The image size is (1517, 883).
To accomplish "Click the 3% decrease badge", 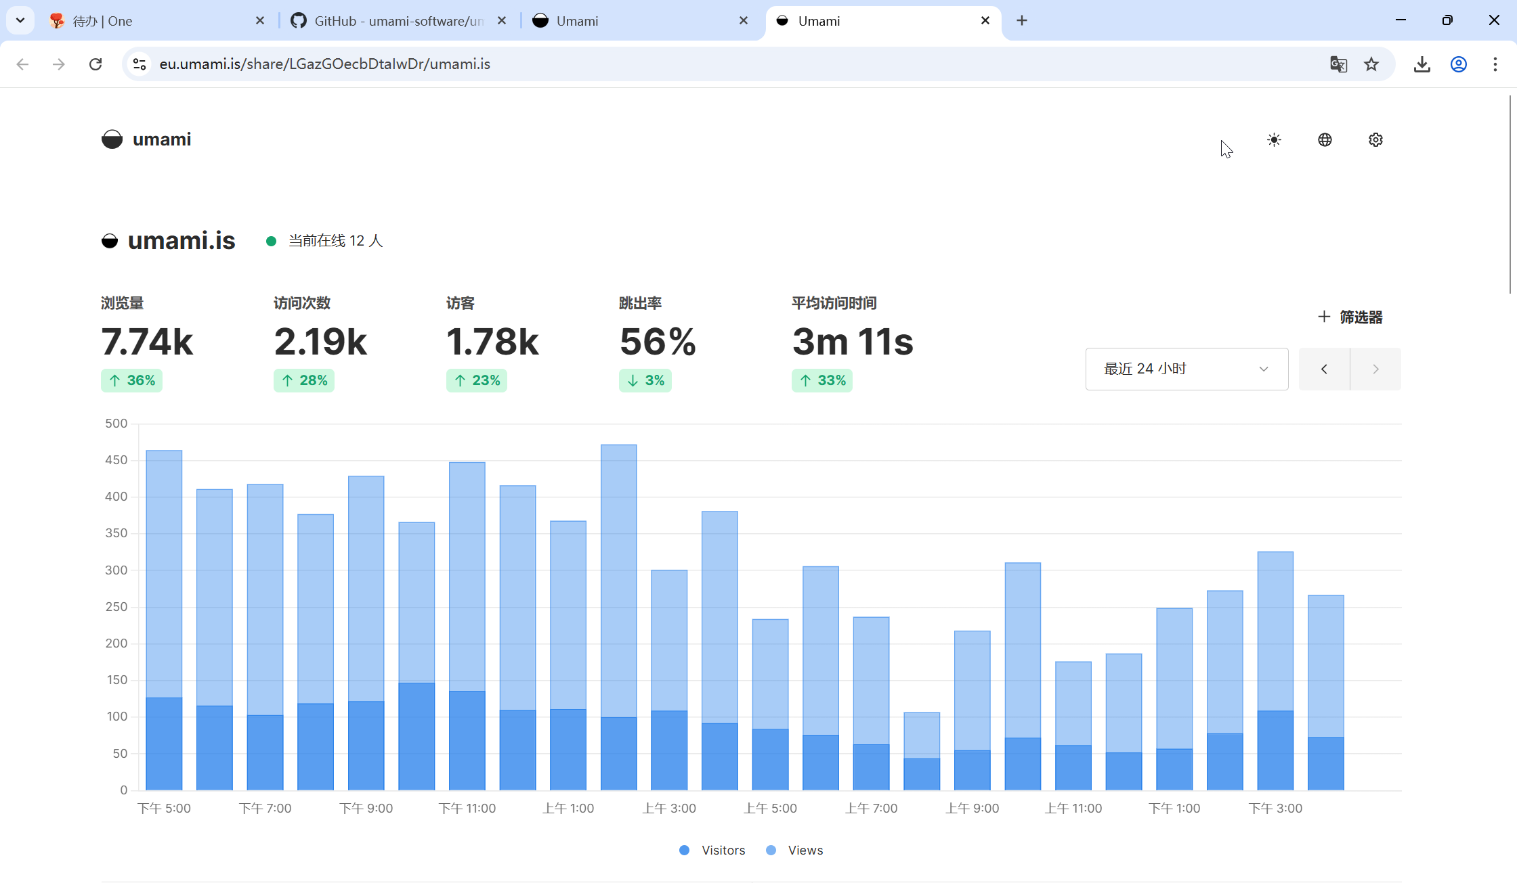I will (645, 380).
